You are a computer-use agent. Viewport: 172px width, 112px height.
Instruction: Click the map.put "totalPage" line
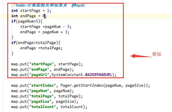point(47,96)
